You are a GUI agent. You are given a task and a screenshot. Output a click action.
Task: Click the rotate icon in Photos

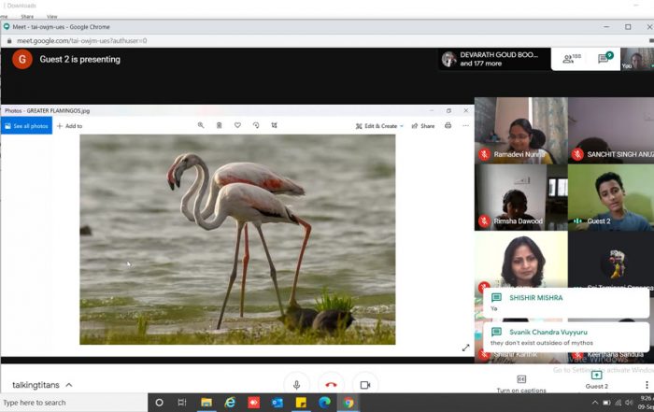256,125
